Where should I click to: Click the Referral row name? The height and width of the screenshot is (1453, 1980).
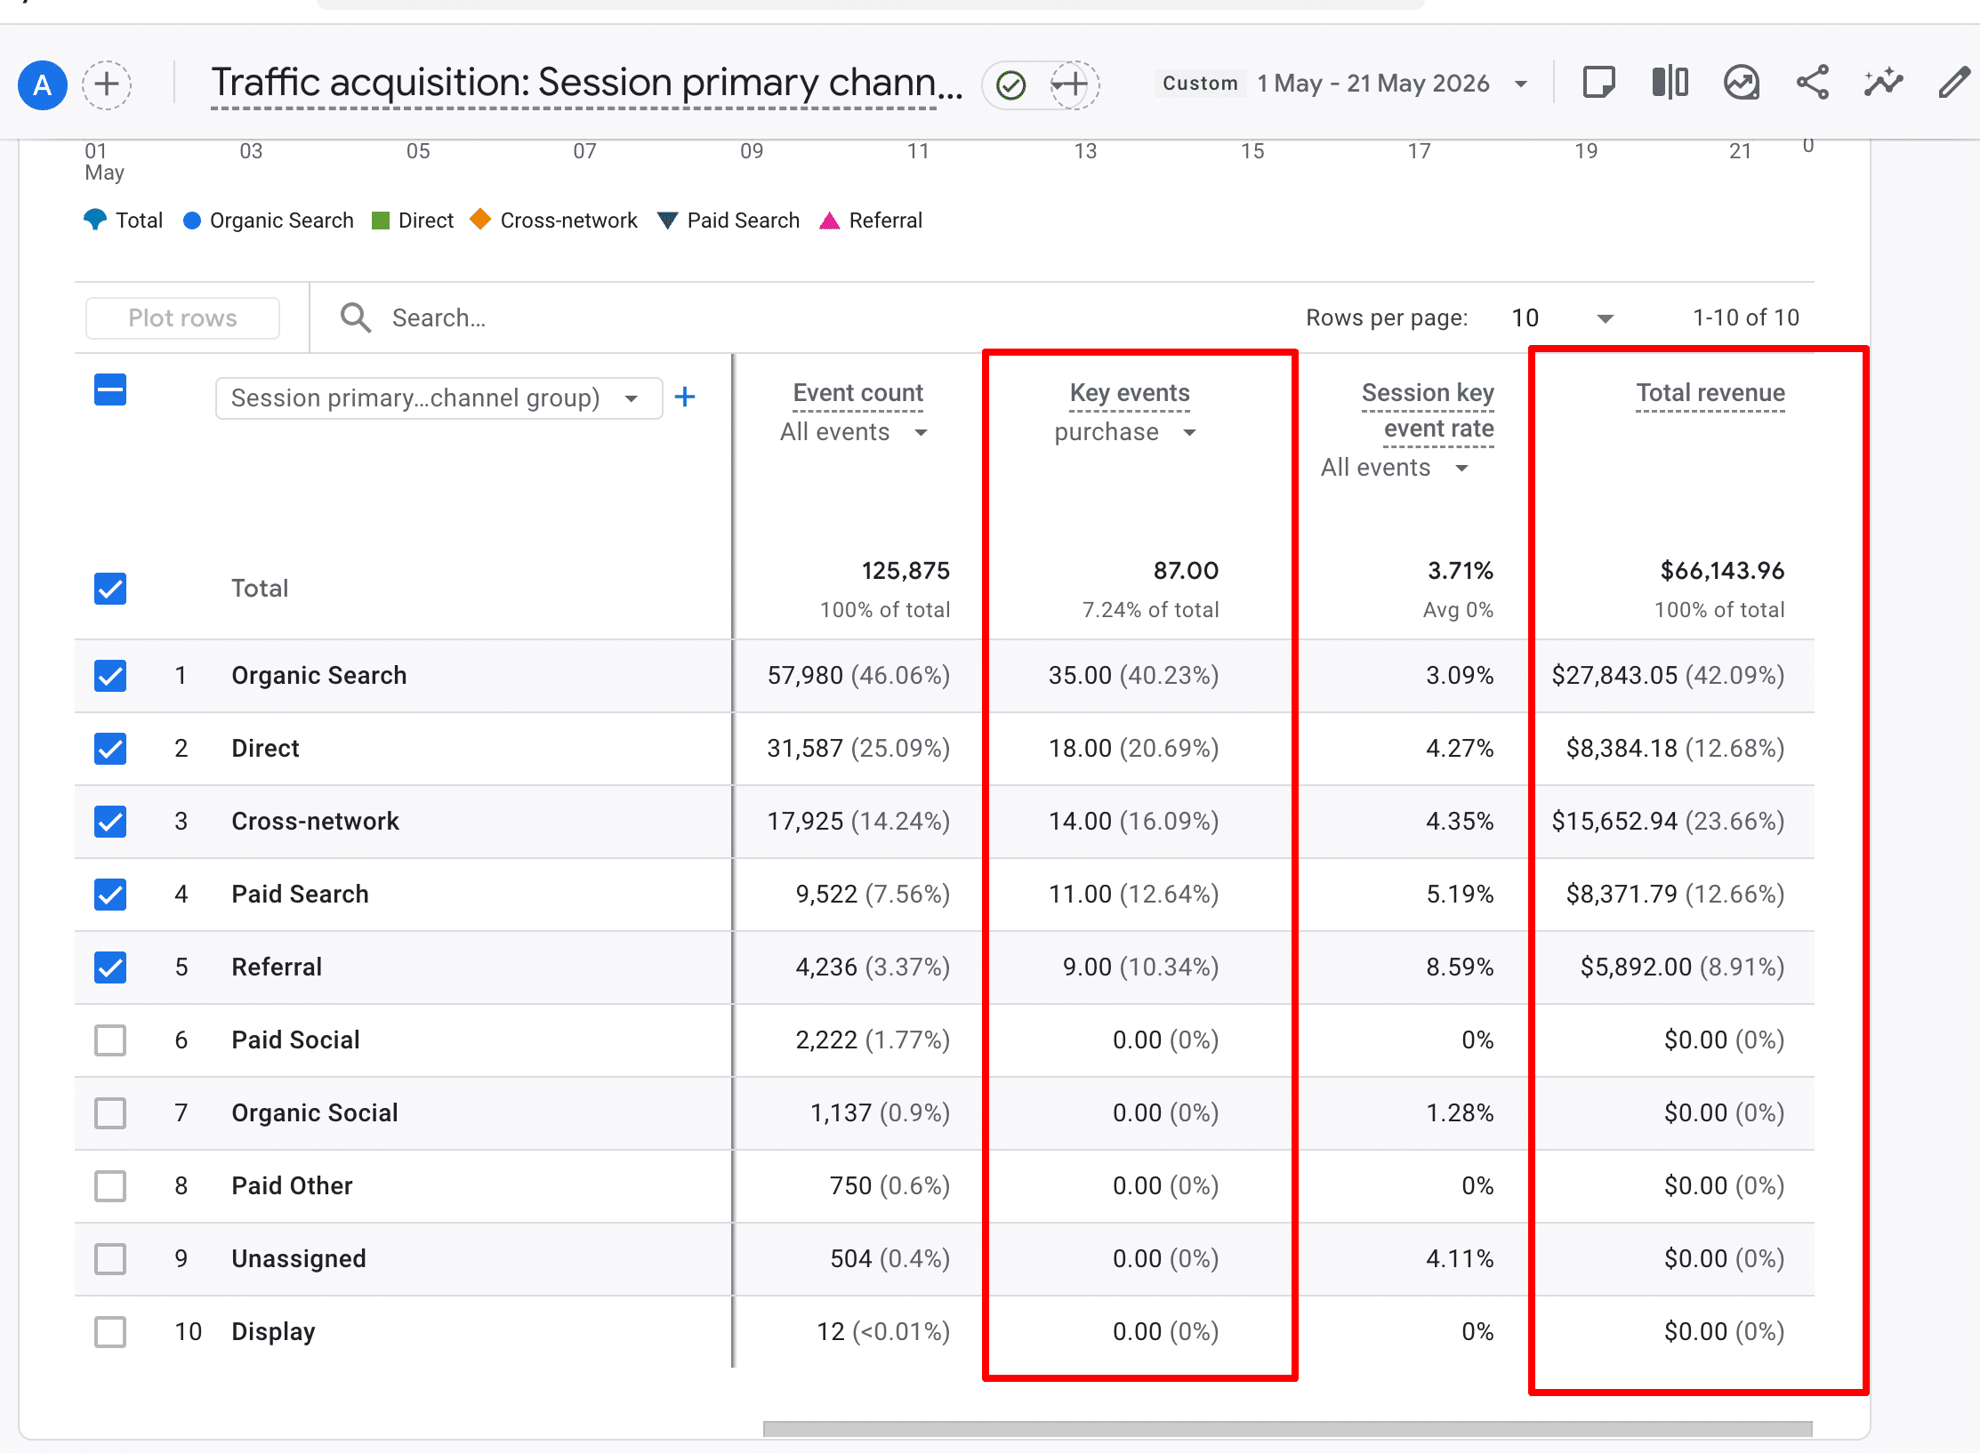[x=277, y=967]
